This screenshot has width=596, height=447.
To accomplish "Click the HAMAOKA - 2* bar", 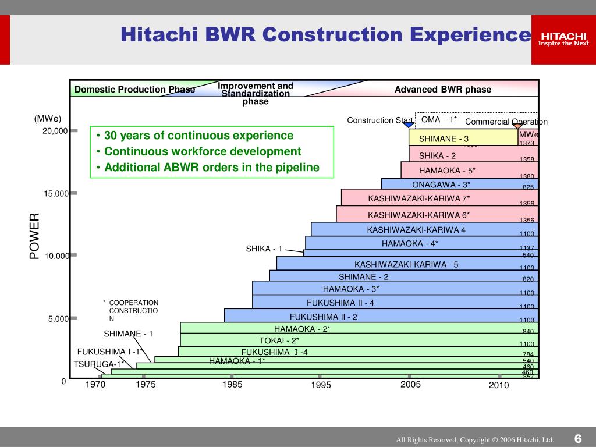I will click(359, 328).
